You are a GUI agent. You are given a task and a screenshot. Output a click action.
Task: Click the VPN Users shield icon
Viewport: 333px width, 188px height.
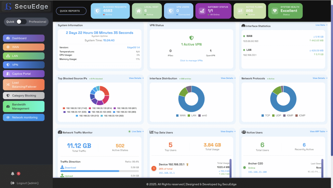(171, 11)
